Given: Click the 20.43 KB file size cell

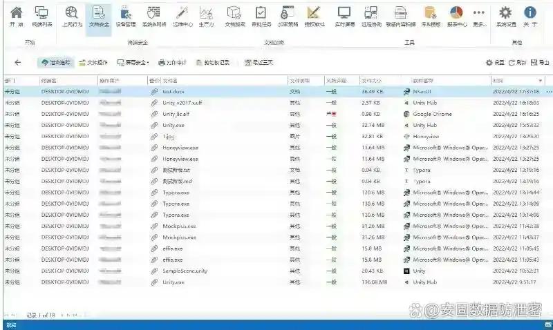Looking at the screenshot, I should tap(373, 271).
